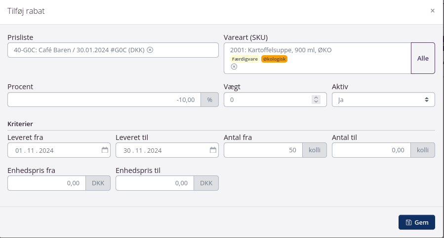Remove the selected Prisliste entry
The width and height of the screenshot is (444, 238).
click(x=150, y=50)
